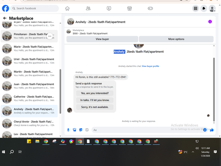Open Windows search magnifier in taskbar
This screenshot has height=166, width=221.
coord(12,152)
